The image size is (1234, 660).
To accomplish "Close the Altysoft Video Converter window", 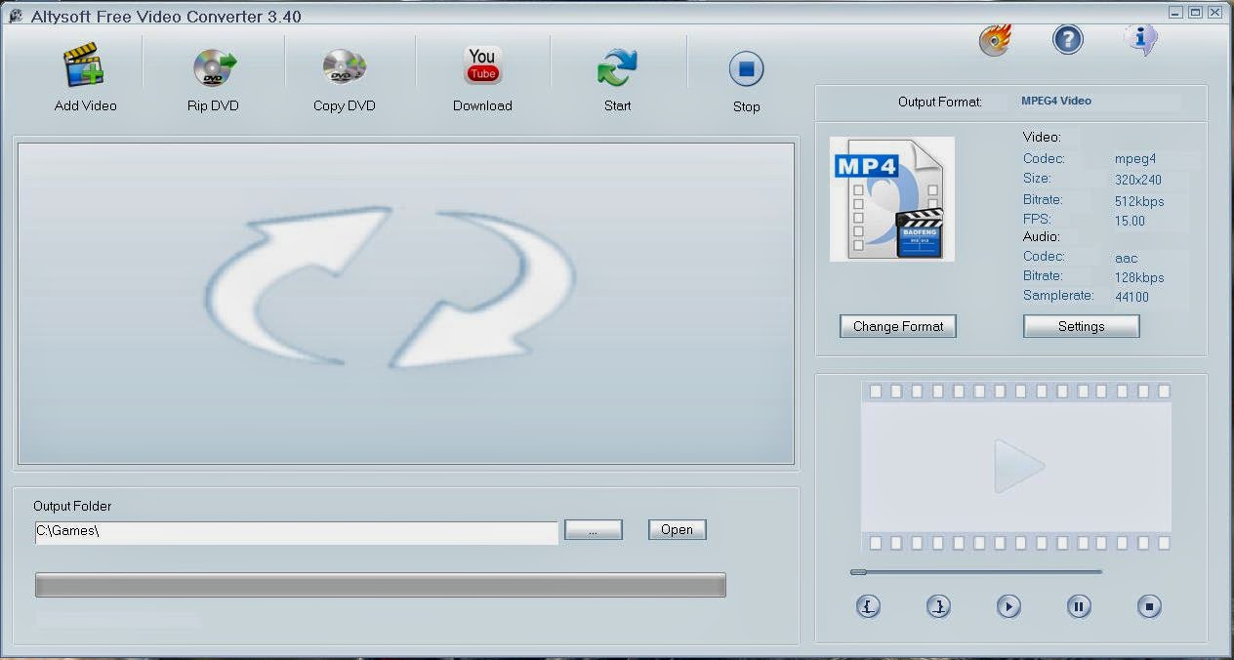I will point(1214,12).
